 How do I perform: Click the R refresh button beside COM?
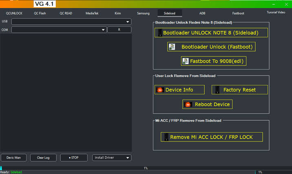[x=119, y=30]
